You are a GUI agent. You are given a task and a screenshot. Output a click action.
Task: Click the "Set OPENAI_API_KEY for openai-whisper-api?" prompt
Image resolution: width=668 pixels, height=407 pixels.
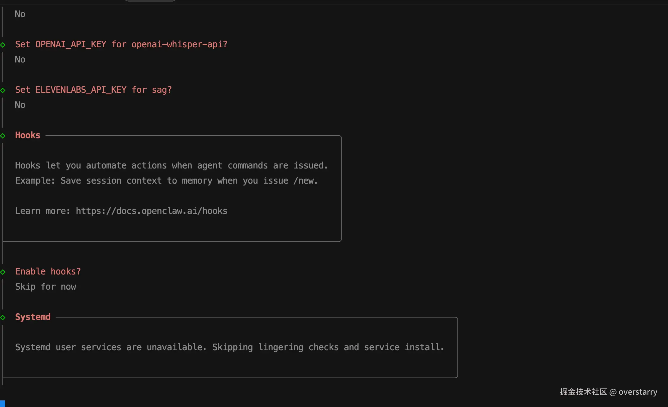[121, 44]
